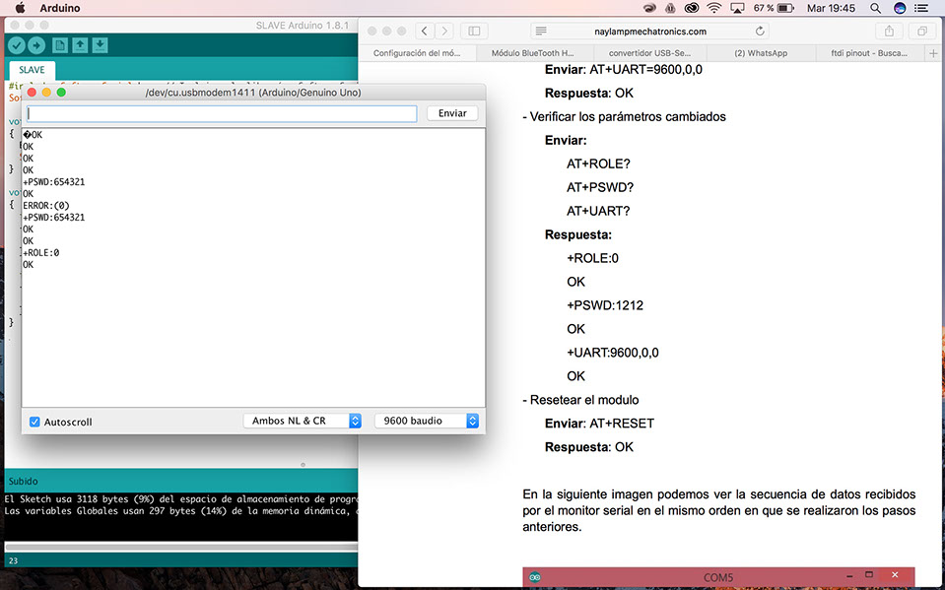Go forward in Safari
Viewport: 945px width, 590px height.
[x=444, y=31]
